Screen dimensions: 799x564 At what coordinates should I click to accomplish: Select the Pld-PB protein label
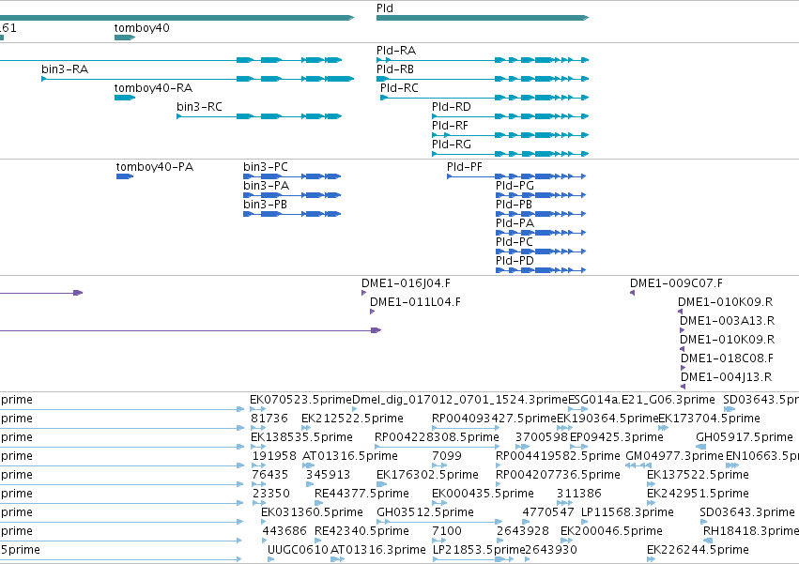514,205
